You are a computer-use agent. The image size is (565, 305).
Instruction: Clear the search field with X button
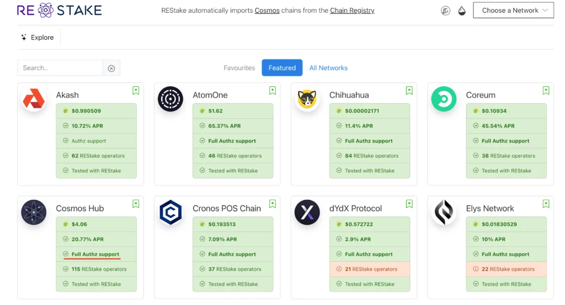(111, 68)
